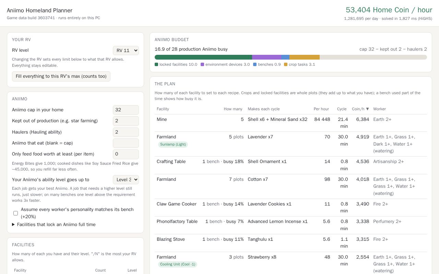439x274 pixels.
Task: Click the purple environment devices bar segment
Action: click(x=266, y=57)
